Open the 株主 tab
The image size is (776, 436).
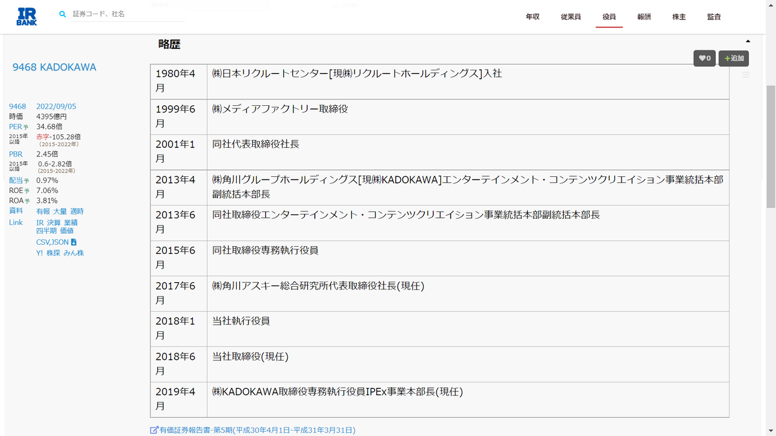coord(679,17)
